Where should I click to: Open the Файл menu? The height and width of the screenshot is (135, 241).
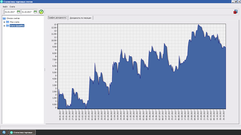[x=5, y=6]
